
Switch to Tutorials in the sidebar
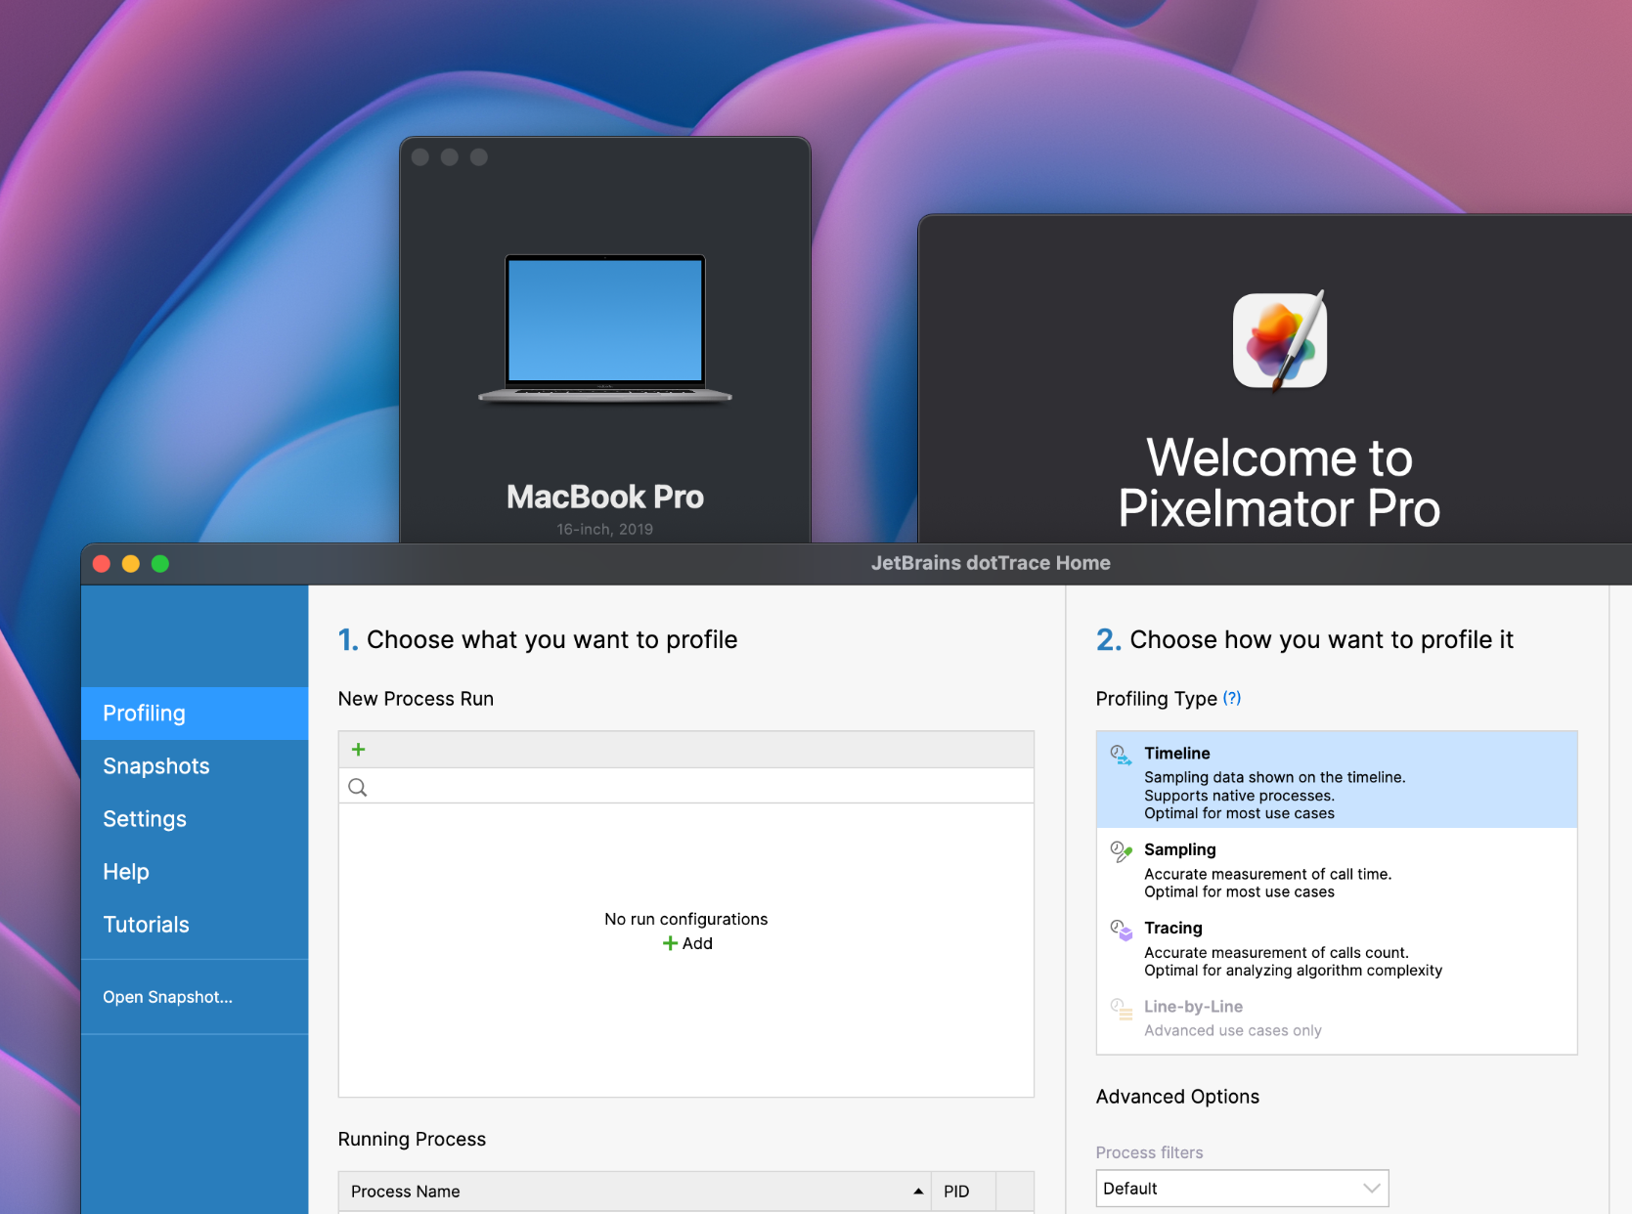[195, 925]
